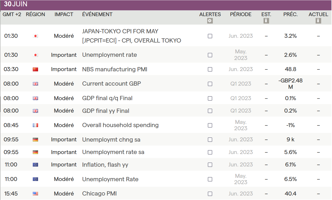Image resolution: width=332 pixels, height=200 pixels.
Task: Toggle alert for Inflation, flash yy
Action: [x=210, y=165]
